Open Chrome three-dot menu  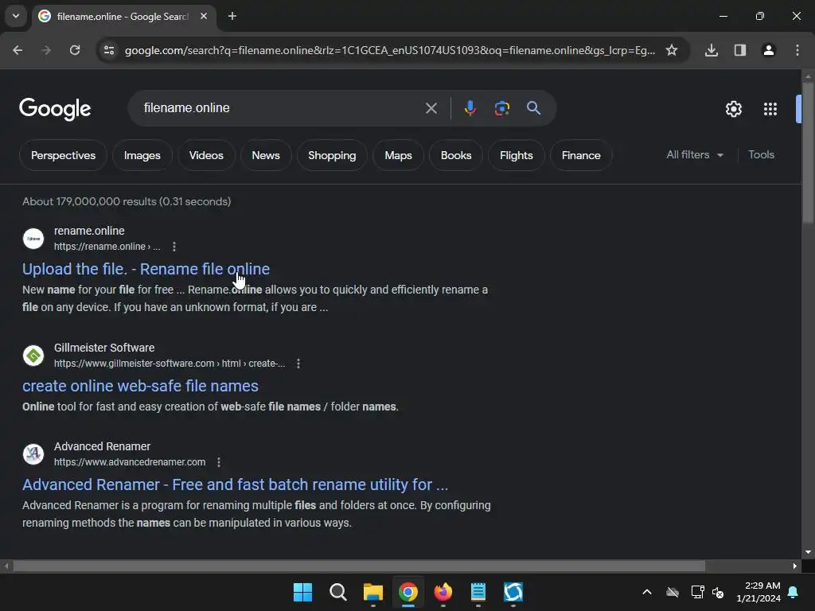[797, 50]
